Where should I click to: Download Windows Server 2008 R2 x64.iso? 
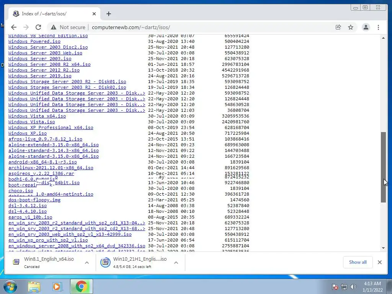[49, 64]
